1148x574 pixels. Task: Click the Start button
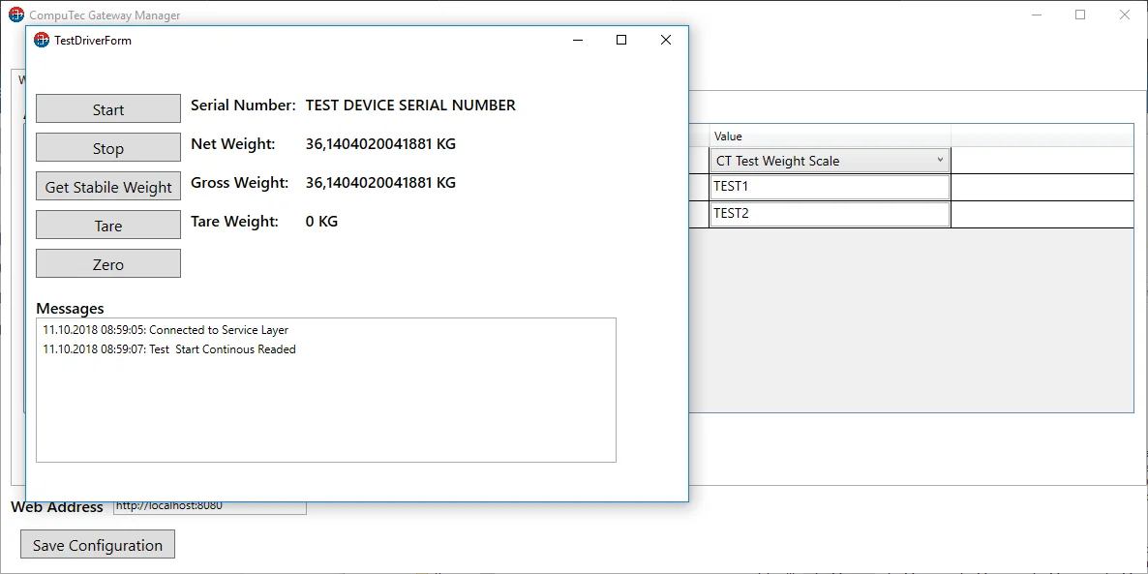click(108, 109)
